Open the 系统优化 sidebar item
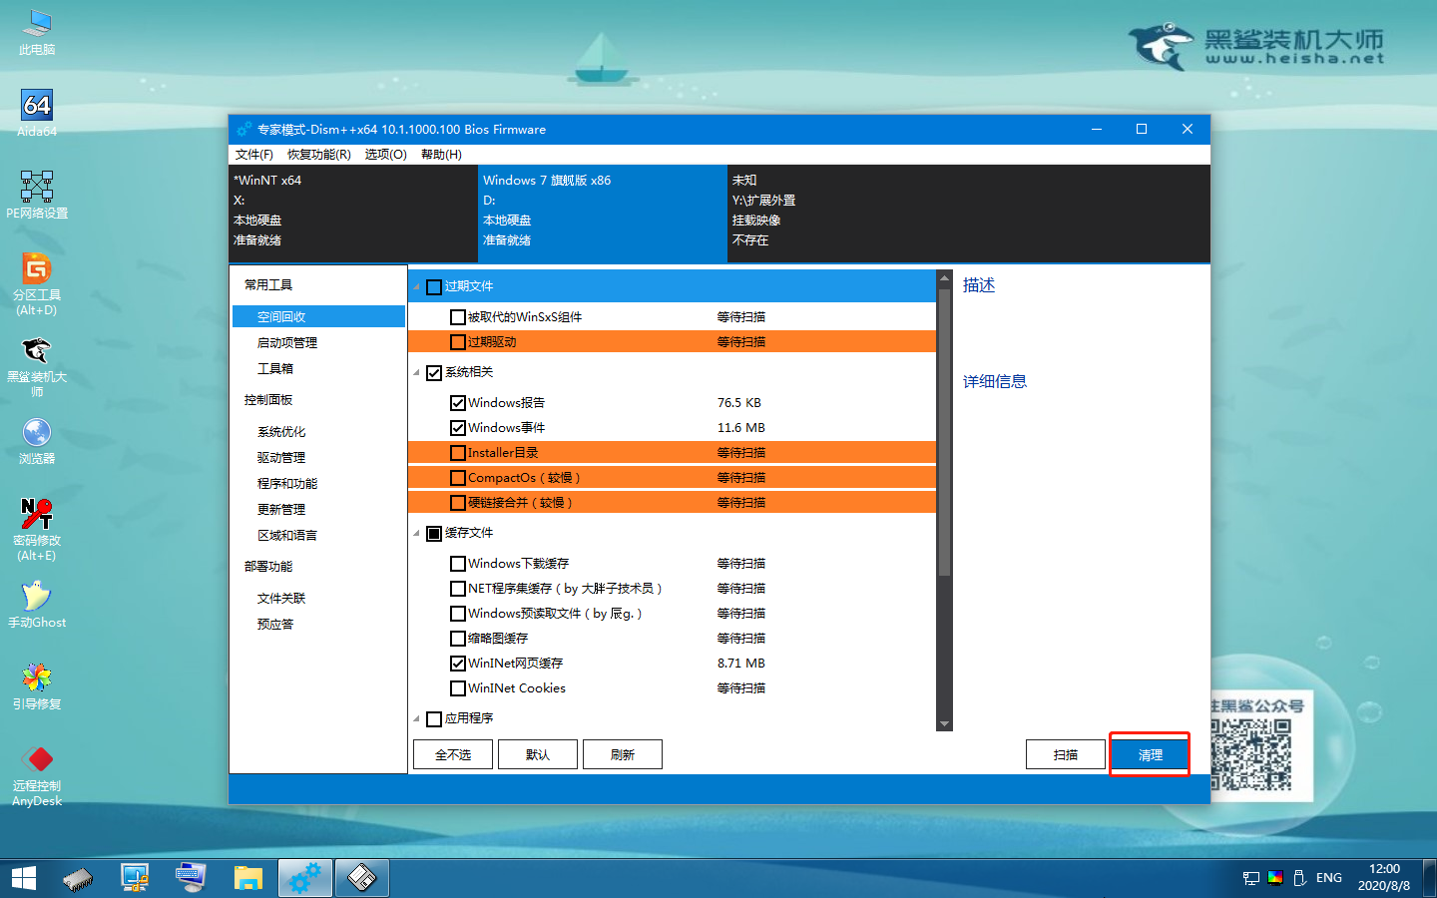Viewport: 1437px width, 898px height. pyautogui.click(x=281, y=432)
